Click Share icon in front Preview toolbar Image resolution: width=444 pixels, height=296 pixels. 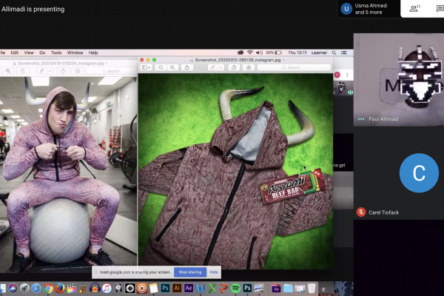(187, 67)
